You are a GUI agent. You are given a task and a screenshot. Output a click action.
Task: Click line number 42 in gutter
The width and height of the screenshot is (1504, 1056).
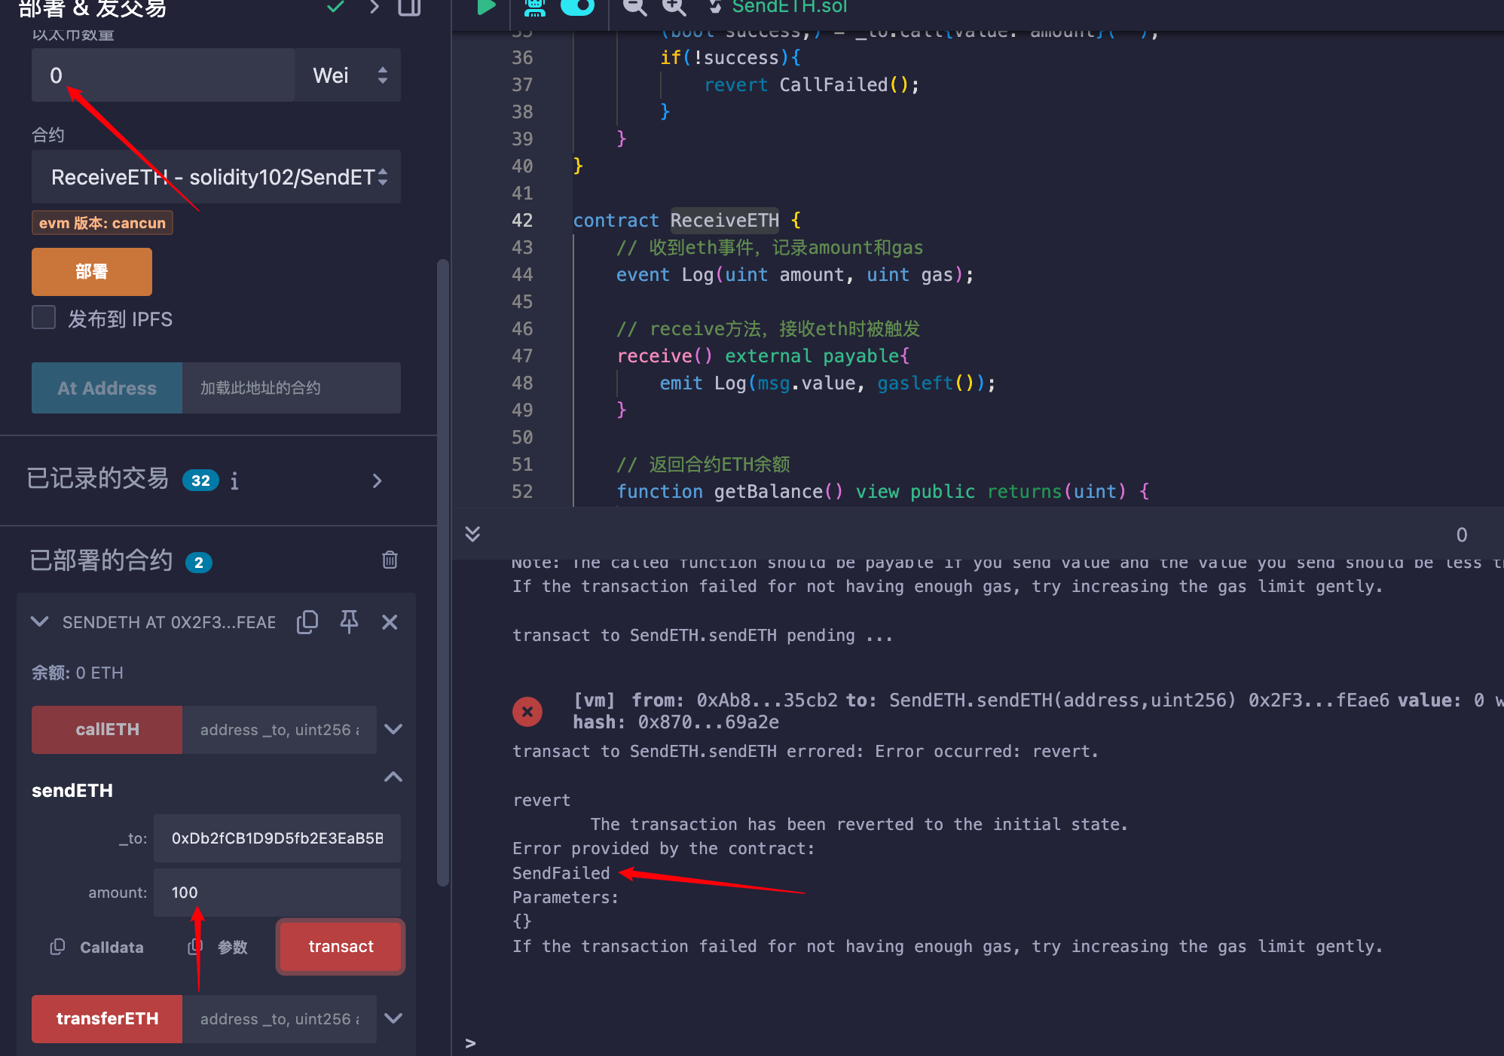point(522,220)
